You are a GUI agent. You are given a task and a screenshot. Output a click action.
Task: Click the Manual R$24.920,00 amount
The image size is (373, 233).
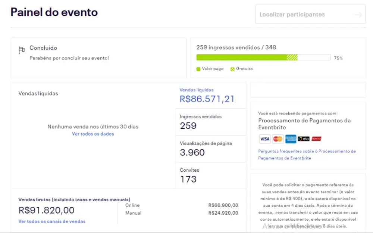(x=223, y=213)
